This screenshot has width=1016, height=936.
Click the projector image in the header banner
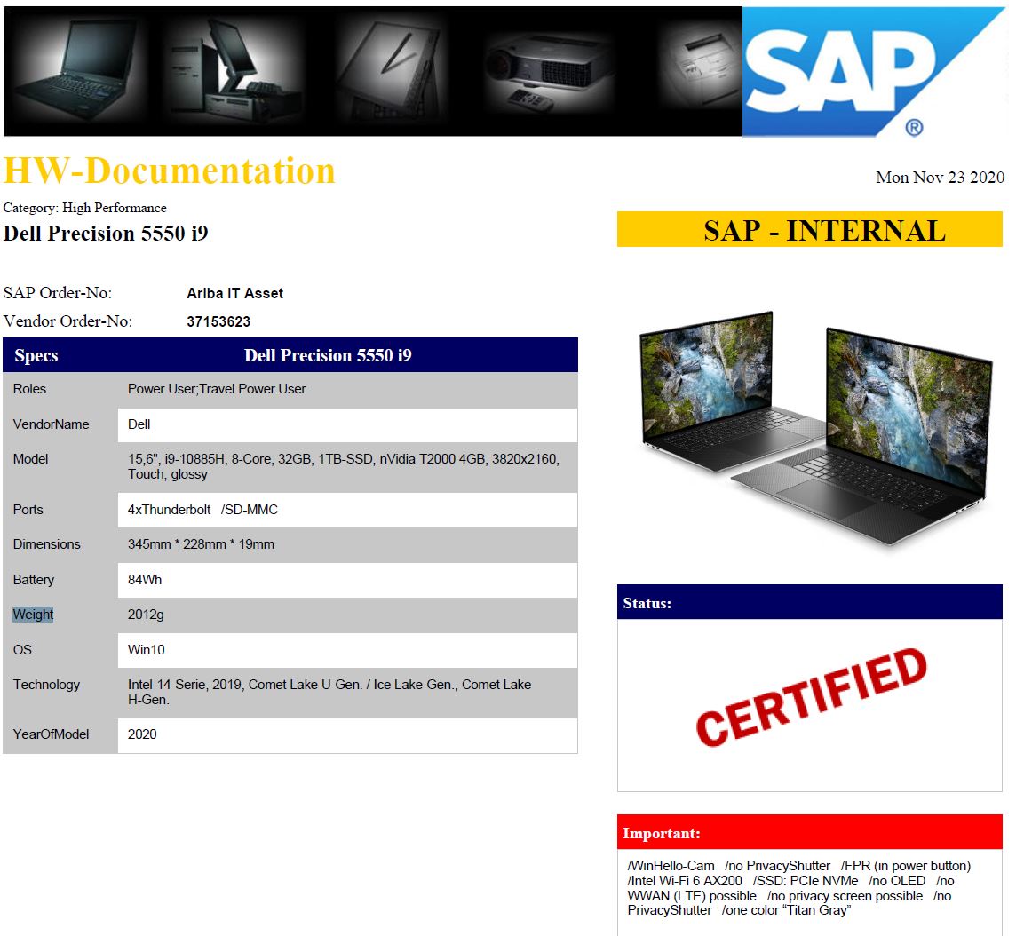tap(548, 72)
